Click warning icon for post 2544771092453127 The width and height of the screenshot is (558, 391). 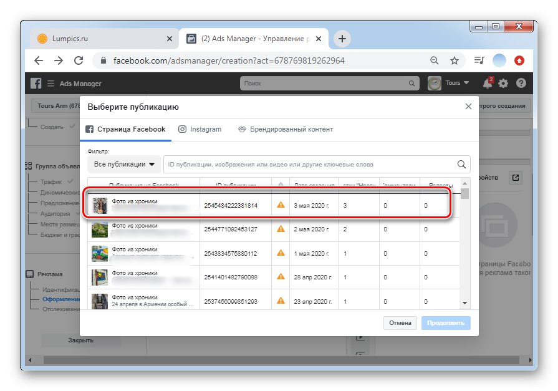[x=281, y=229]
